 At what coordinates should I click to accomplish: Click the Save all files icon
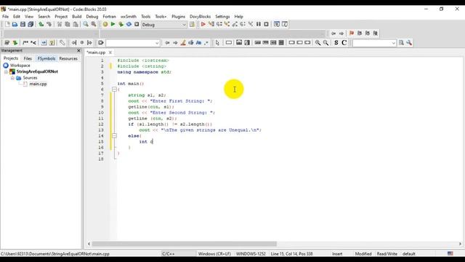pos(31,24)
